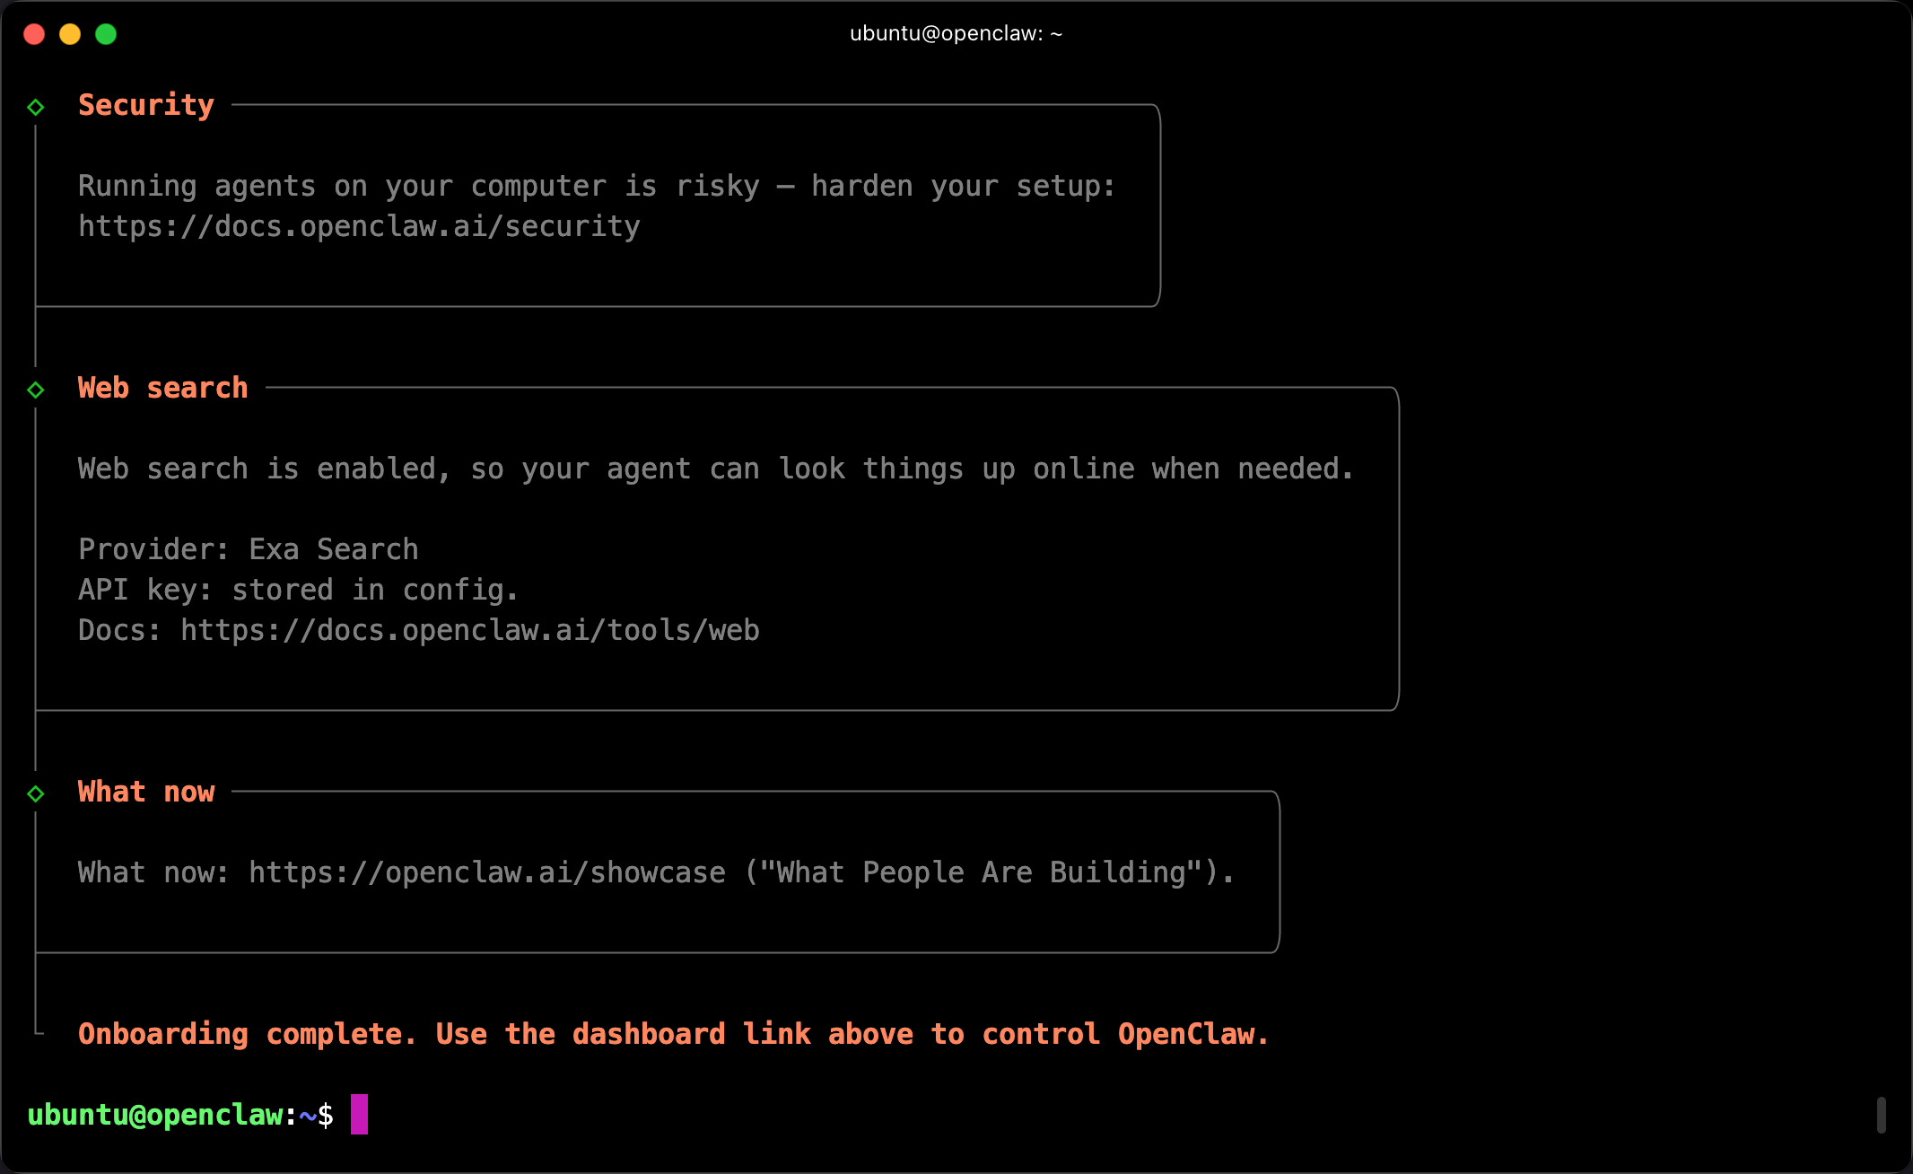The height and width of the screenshot is (1174, 1913).
Task: Click the Security section heading
Action: [x=146, y=105]
